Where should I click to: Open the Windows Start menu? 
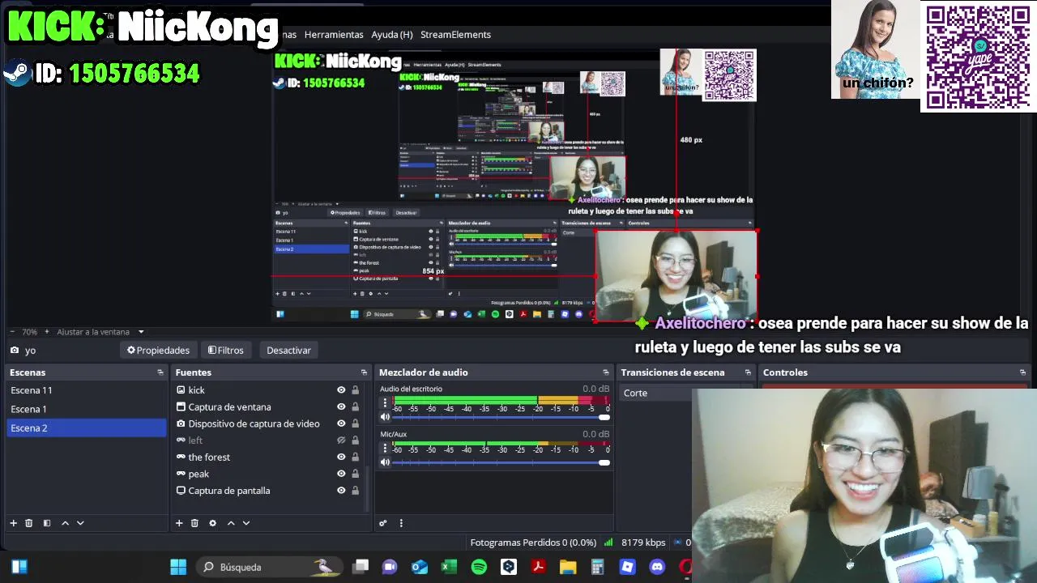178,567
